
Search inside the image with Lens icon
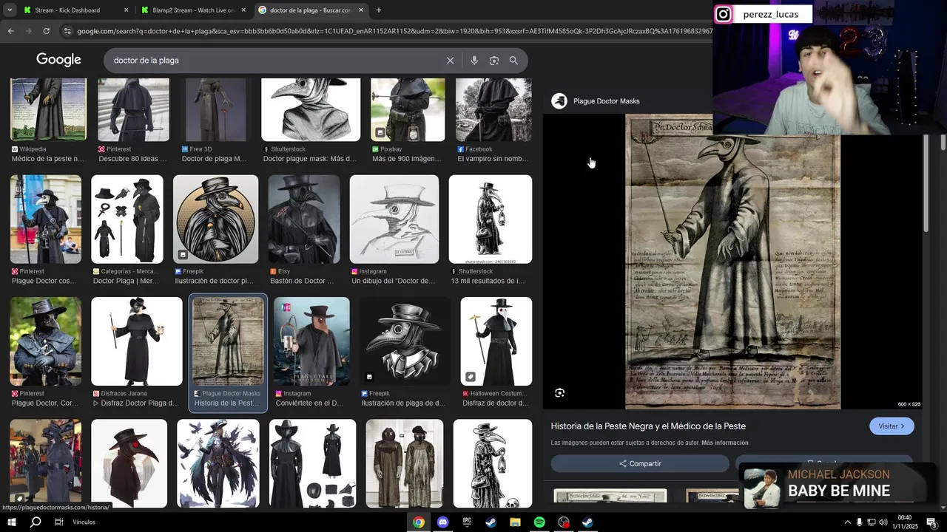point(560,393)
